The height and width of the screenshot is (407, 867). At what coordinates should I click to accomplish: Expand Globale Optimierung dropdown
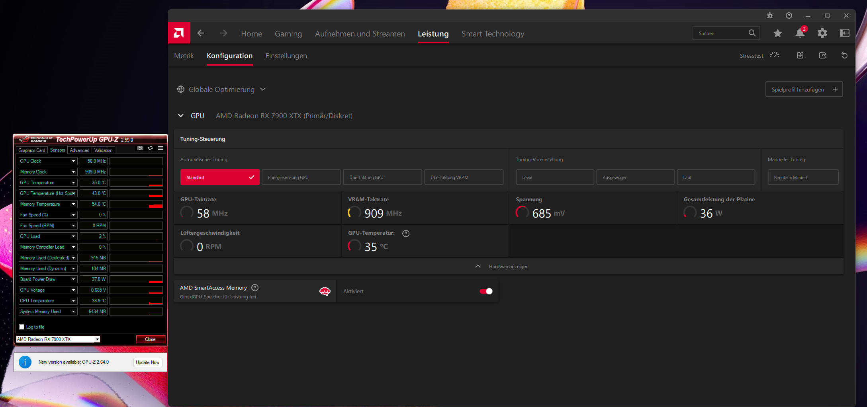click(x=263, y=90)
